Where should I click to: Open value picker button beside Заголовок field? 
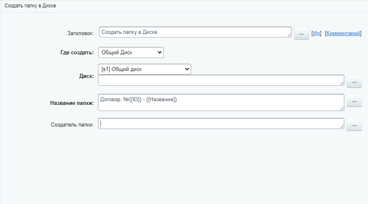point(301,34)
